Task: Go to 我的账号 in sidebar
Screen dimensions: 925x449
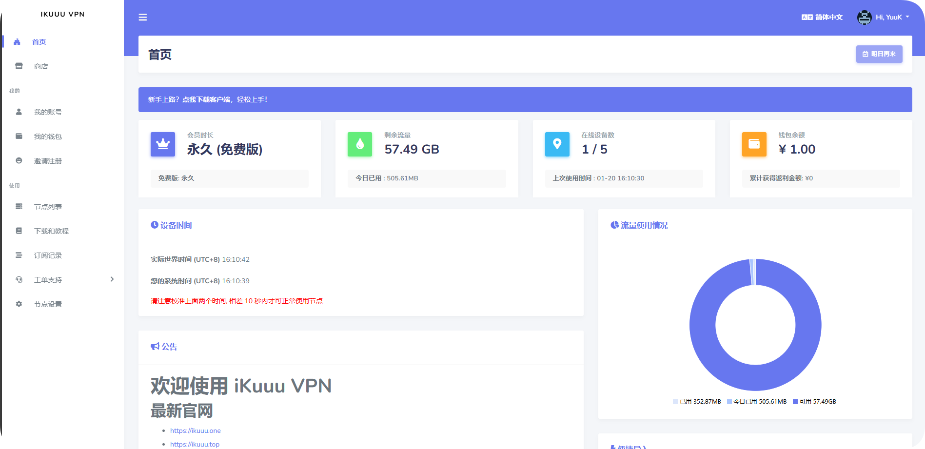Action: point(48,112)
